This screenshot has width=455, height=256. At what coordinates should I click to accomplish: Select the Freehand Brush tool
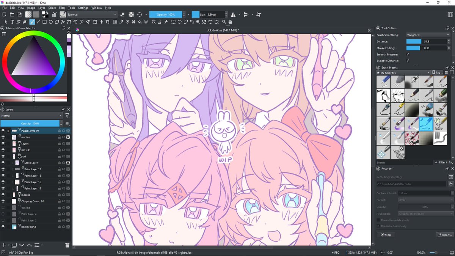(x=32, y=22)
